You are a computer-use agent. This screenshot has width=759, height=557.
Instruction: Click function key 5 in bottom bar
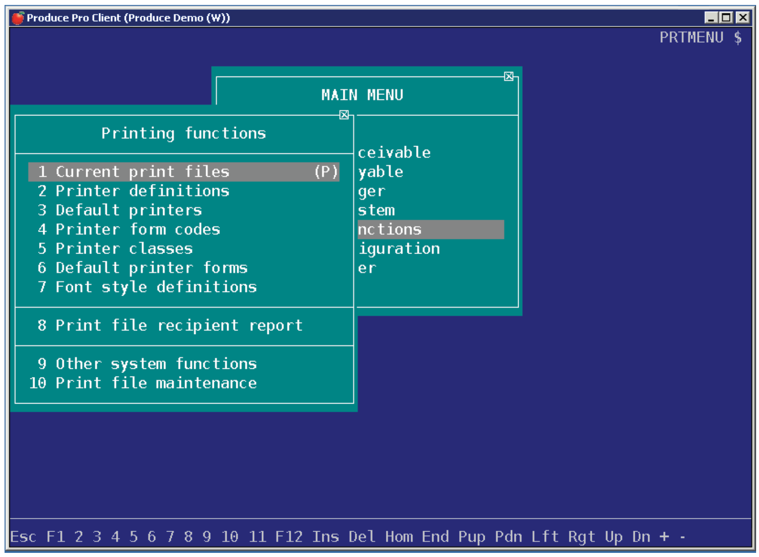[x=134, y=537]
